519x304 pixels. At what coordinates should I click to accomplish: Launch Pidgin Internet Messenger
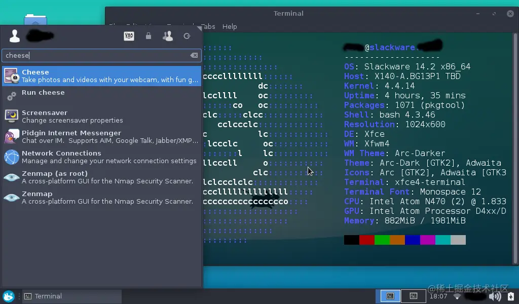pos(101,137)
